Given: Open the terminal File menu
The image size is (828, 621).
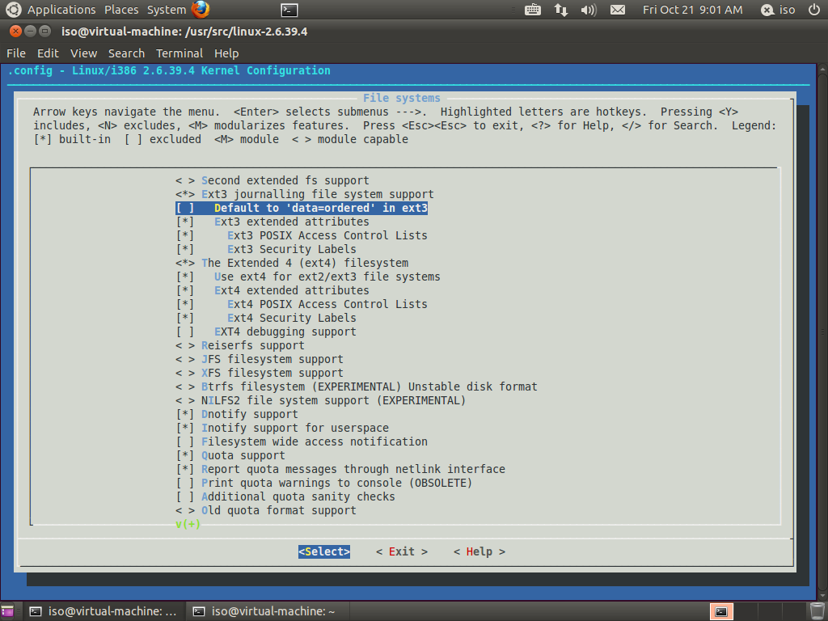Looking at the screenshot, I should click(16, 53).
